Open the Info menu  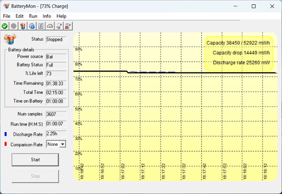47,16
